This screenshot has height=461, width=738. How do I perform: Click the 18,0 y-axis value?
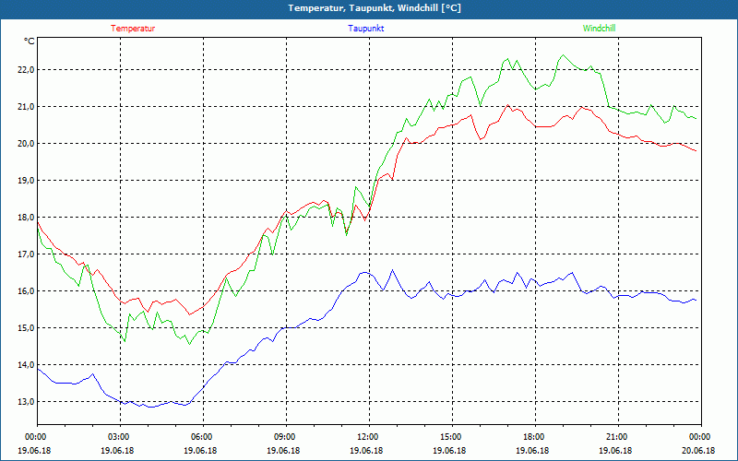coord(26,218)
